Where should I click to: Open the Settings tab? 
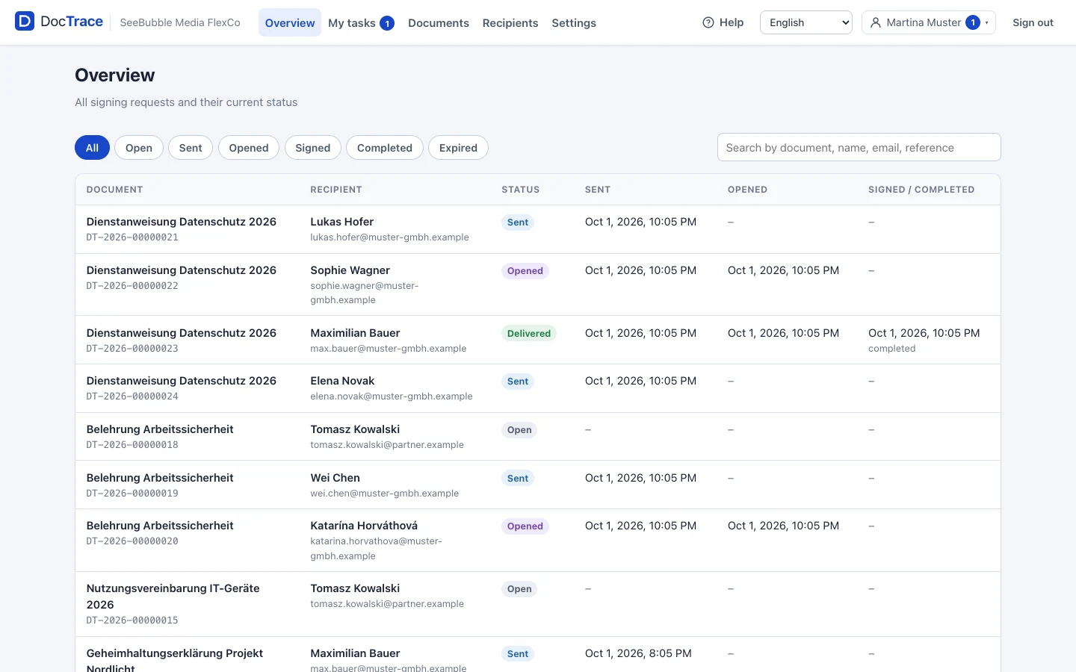(574, 22)
